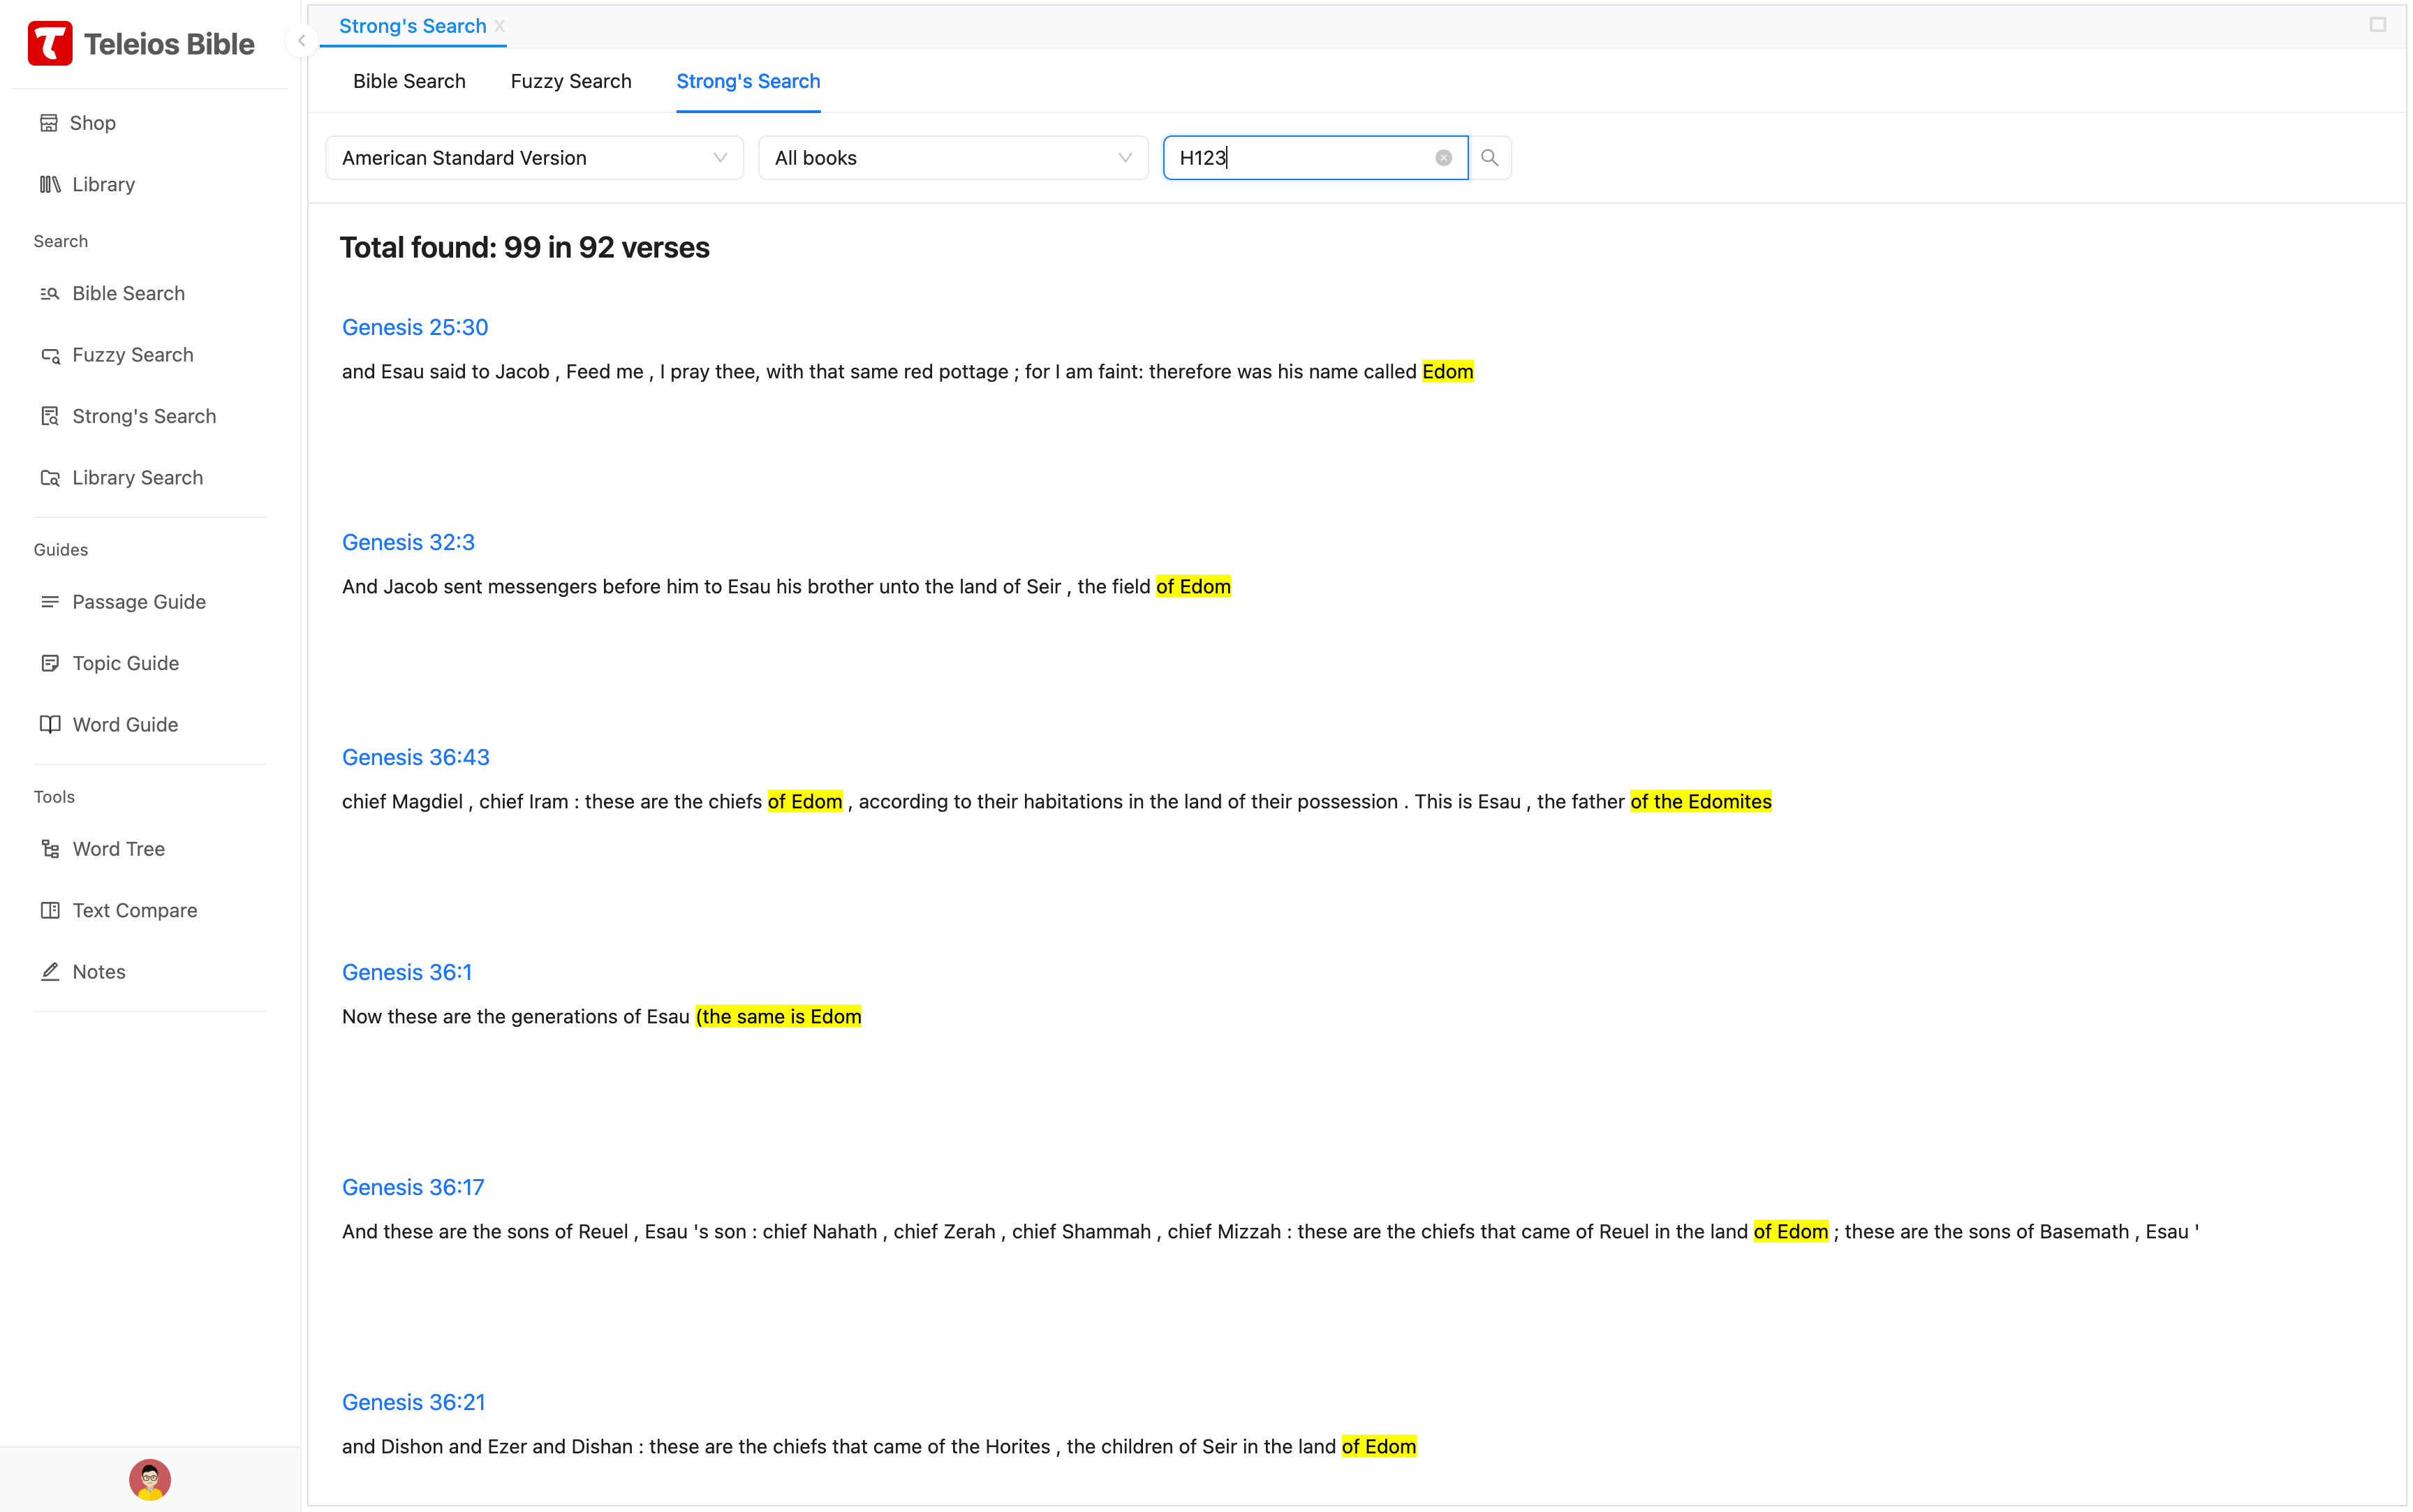Image resolution: width=2413 pixels, height=1512 pixels.
Task: Open Text Compare tool icon
Action: click(49, 910)
